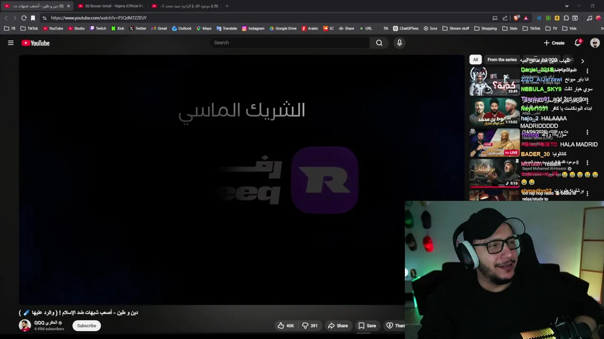This screenshot has width=604, height=339.
Task: Switch to Bessan Ismail - Najma tab
Action: (111, 6)
